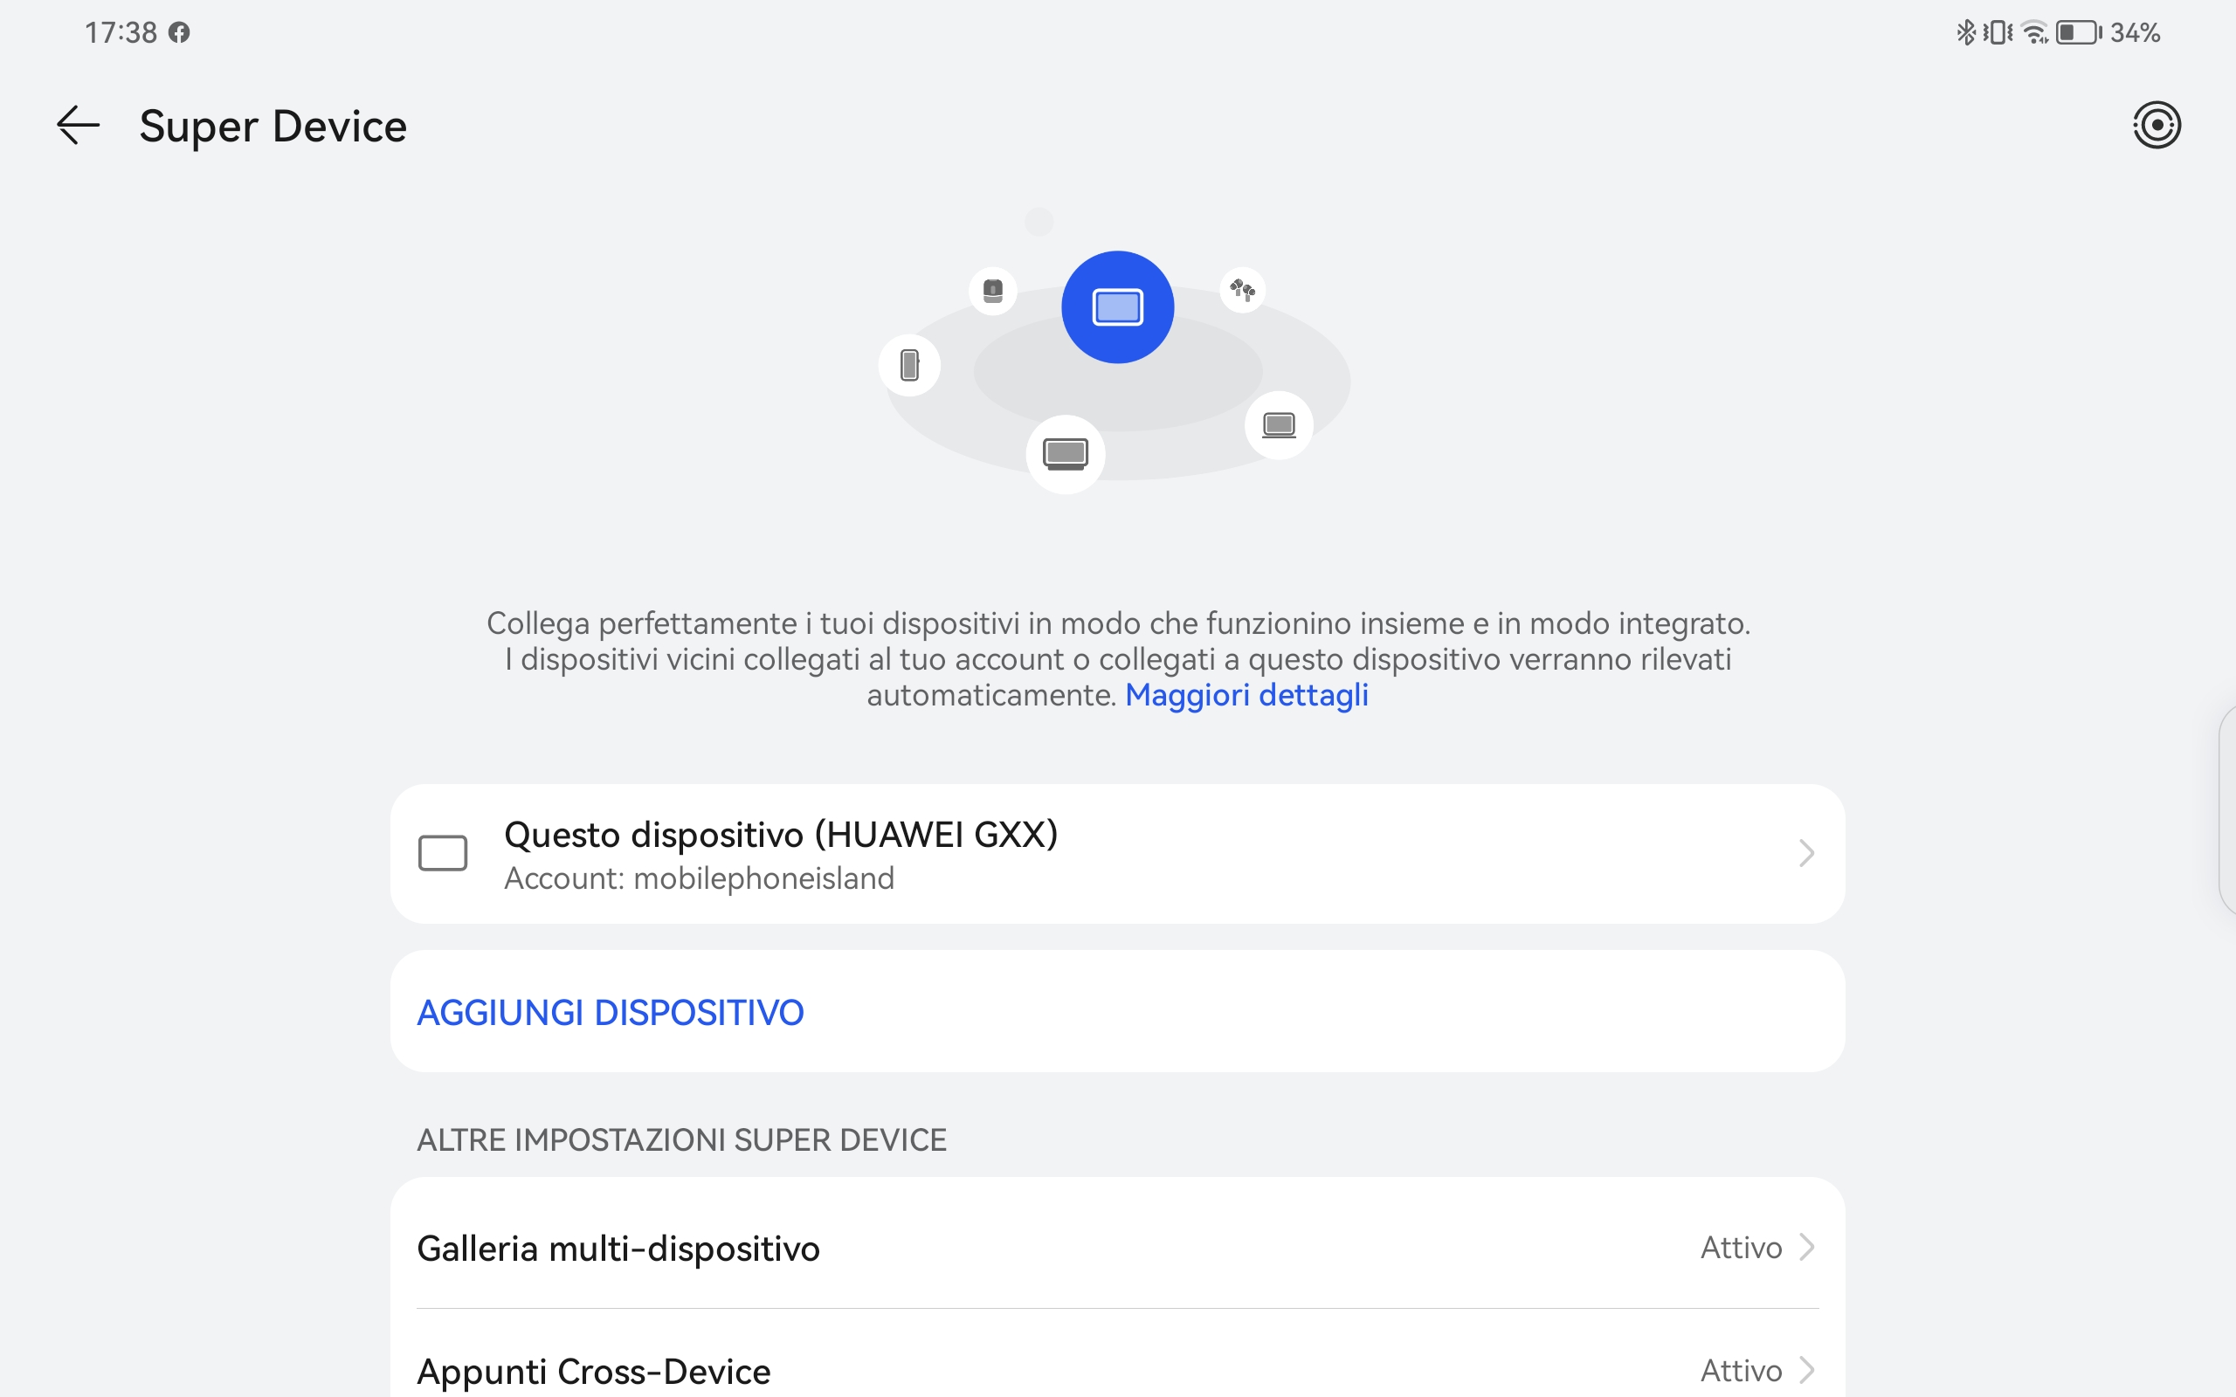The image size is (2236, 1397).
Task: Tap the battery indicator in status bar
Action: [2078, 33]
